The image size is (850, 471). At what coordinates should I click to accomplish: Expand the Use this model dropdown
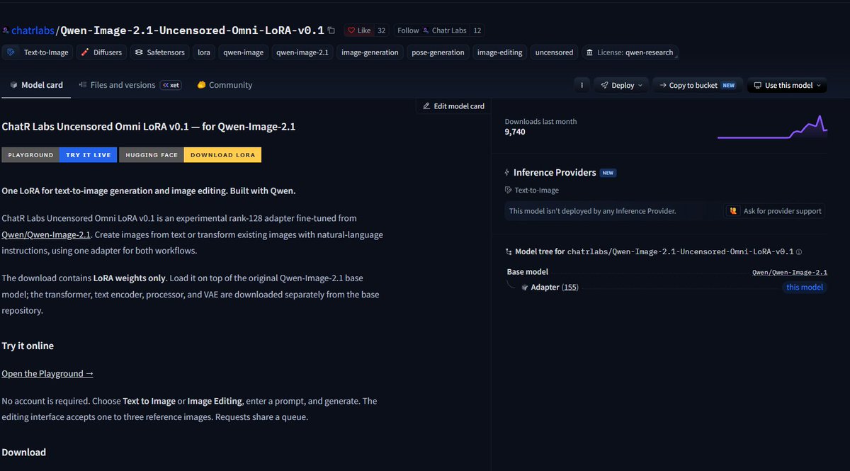(787, 85)
